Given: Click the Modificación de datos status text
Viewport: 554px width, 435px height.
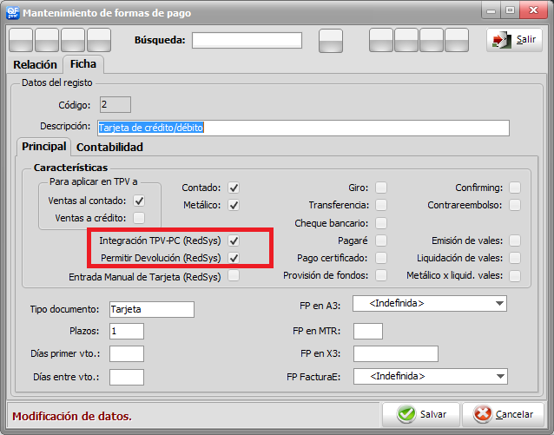Looking at the screenshot, I should pos(72,416).
